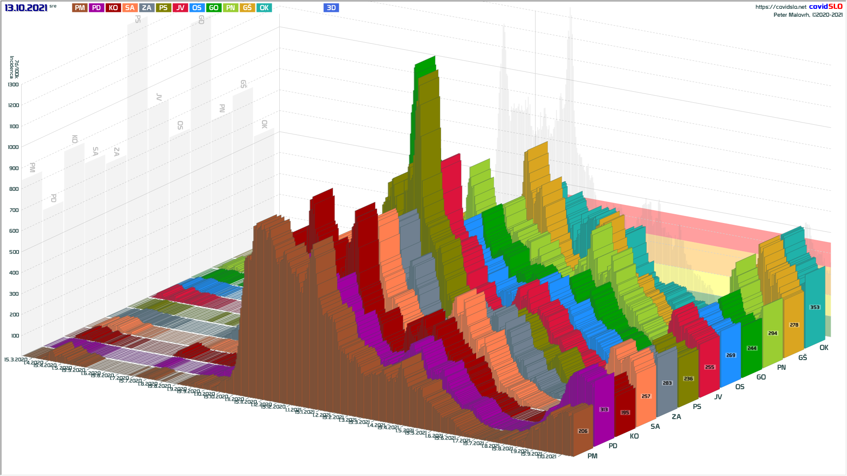Click the 13.10.2021 date heading
The width and height of the screenshot is (847, 476).
(x=26, y=8)
